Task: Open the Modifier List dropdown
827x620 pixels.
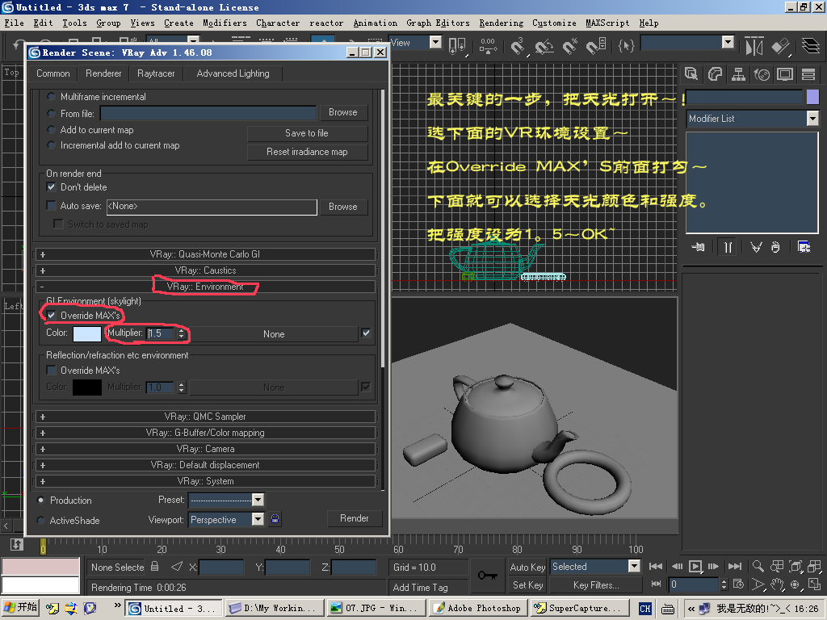Action: (752, 119)
